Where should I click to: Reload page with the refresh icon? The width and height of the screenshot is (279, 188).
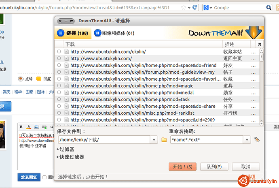pos(195,7)
